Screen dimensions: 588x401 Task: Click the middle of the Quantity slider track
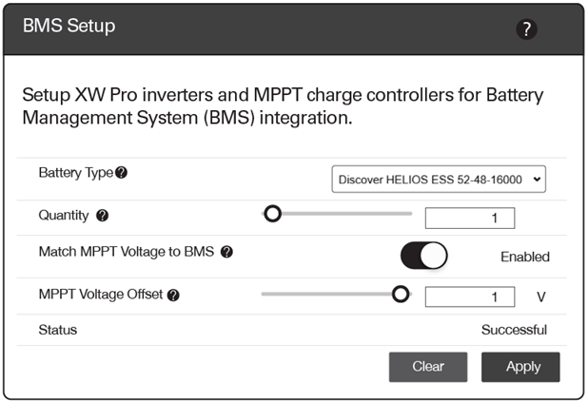(x=337, y=214)
